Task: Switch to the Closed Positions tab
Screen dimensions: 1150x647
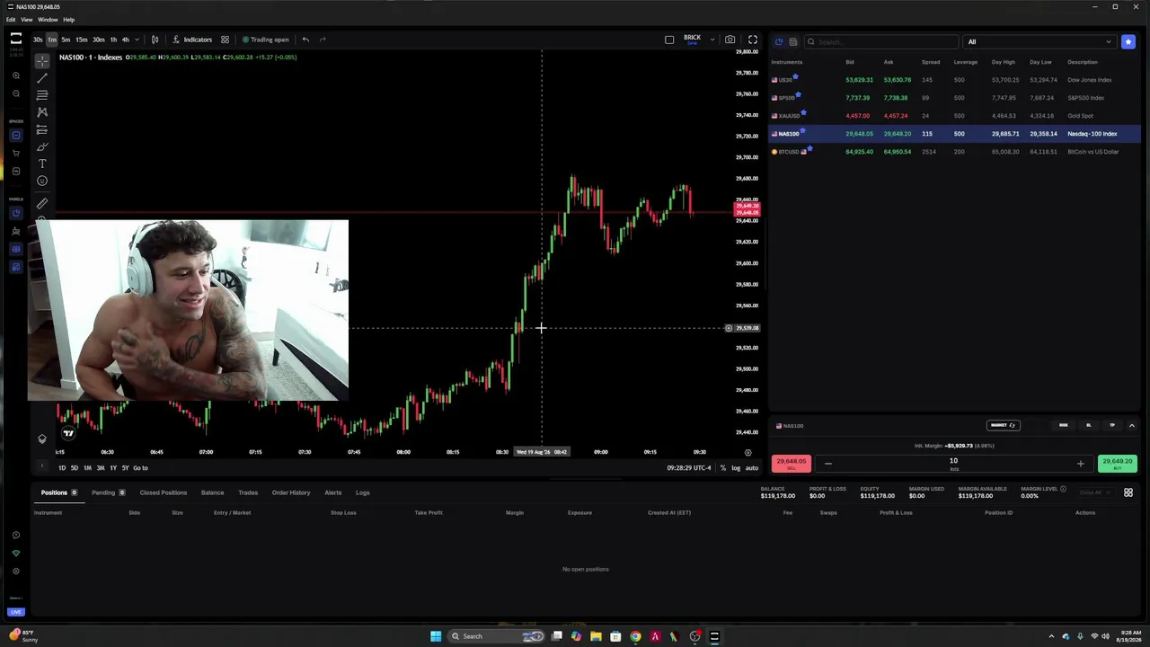Action: pos(163,492)
